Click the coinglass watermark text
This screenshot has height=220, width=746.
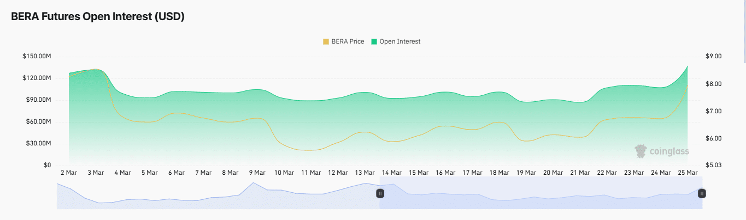(669, 151)
